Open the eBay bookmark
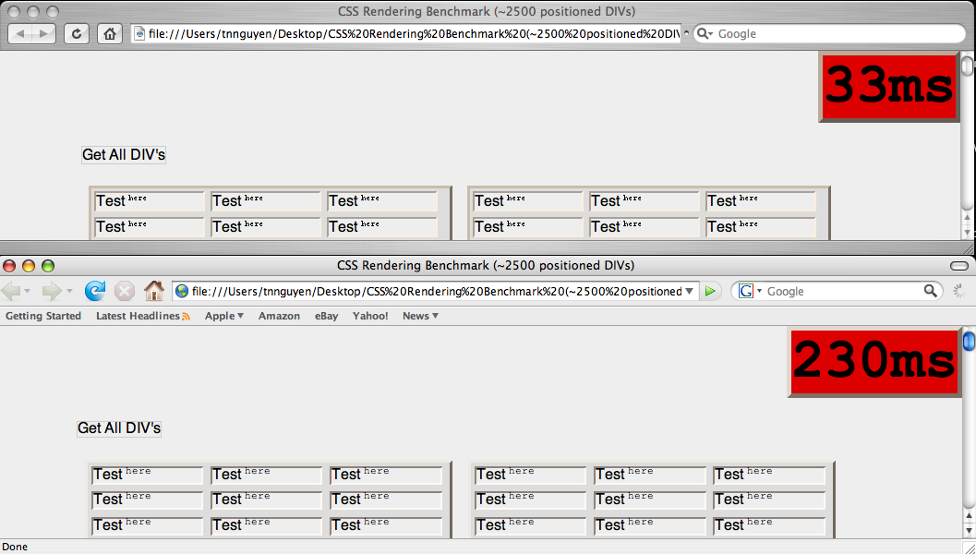This screenshot has height=554, width=976. [x=326, y=316]
